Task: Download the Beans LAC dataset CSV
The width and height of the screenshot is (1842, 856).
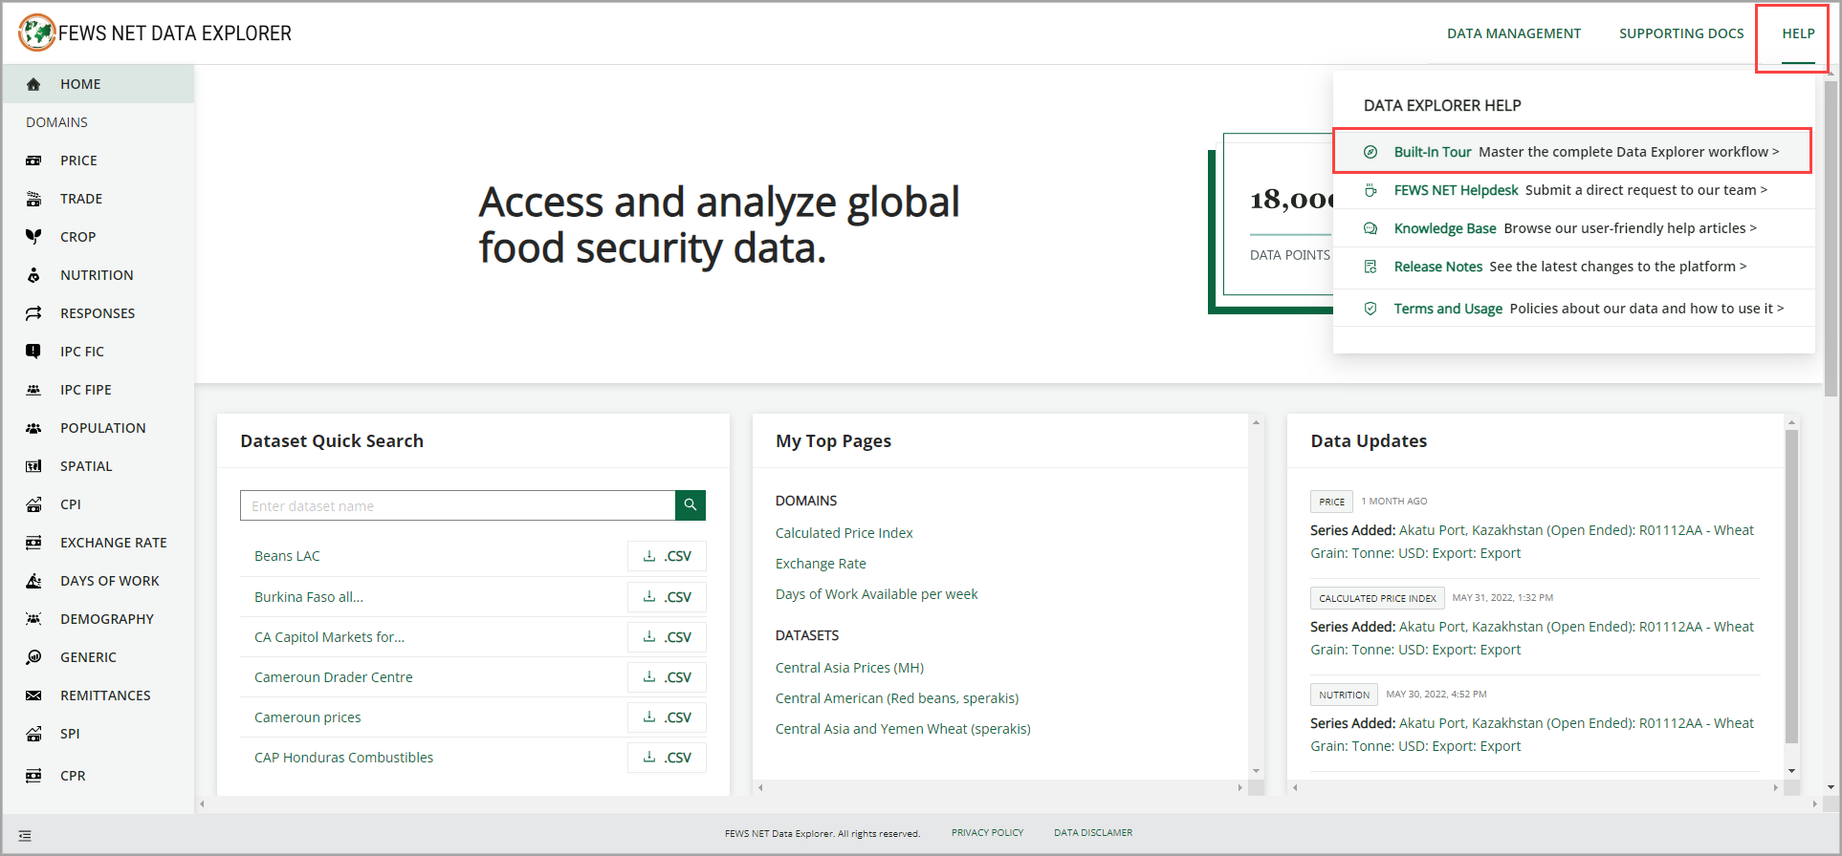Action: pyautogui.click(x=667, y=556)
